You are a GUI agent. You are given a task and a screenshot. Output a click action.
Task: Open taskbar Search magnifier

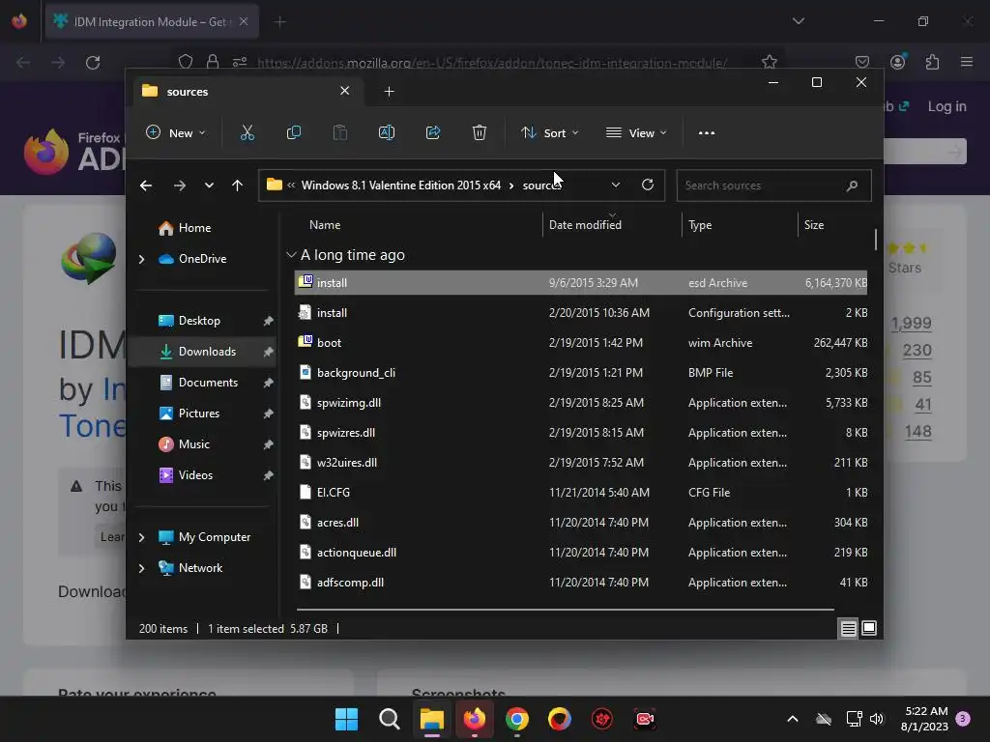click(x=389, y=719)
